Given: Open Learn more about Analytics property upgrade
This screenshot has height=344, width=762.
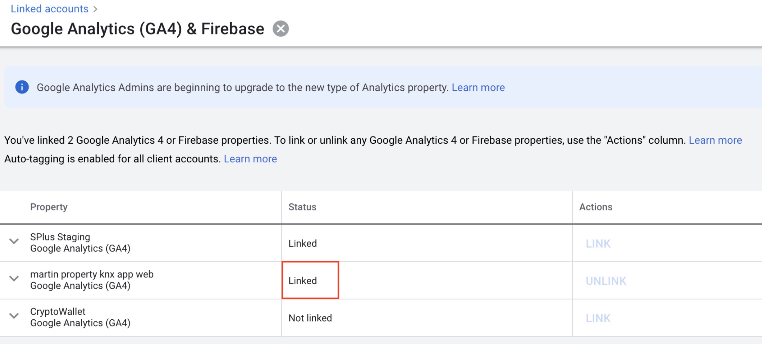Looking at the screenshot, I should click(x=478, y=88).
